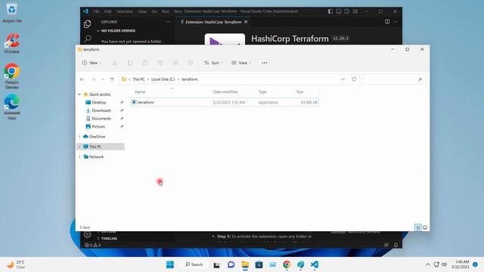
Task: Open the Sort dropdown in File Explorer
Action: click(213, 63)
